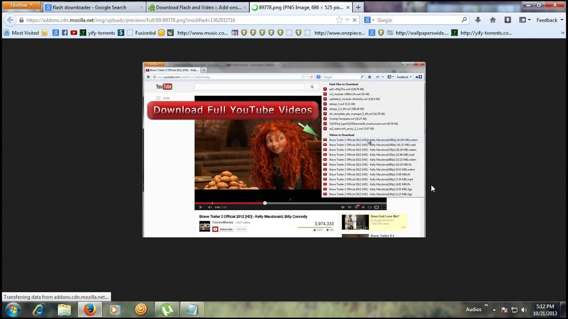Screen dimensions: 568x319
Task: Click the S icon bookmark after yify-torrents
Action: click(121, 33)
